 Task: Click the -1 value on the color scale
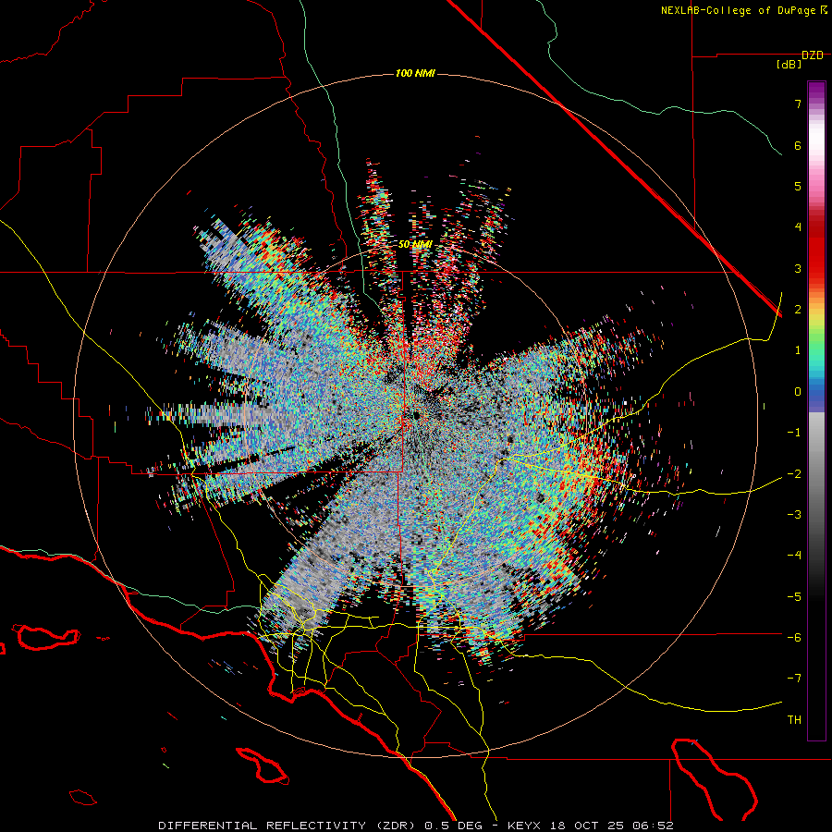tap(794, 433)
